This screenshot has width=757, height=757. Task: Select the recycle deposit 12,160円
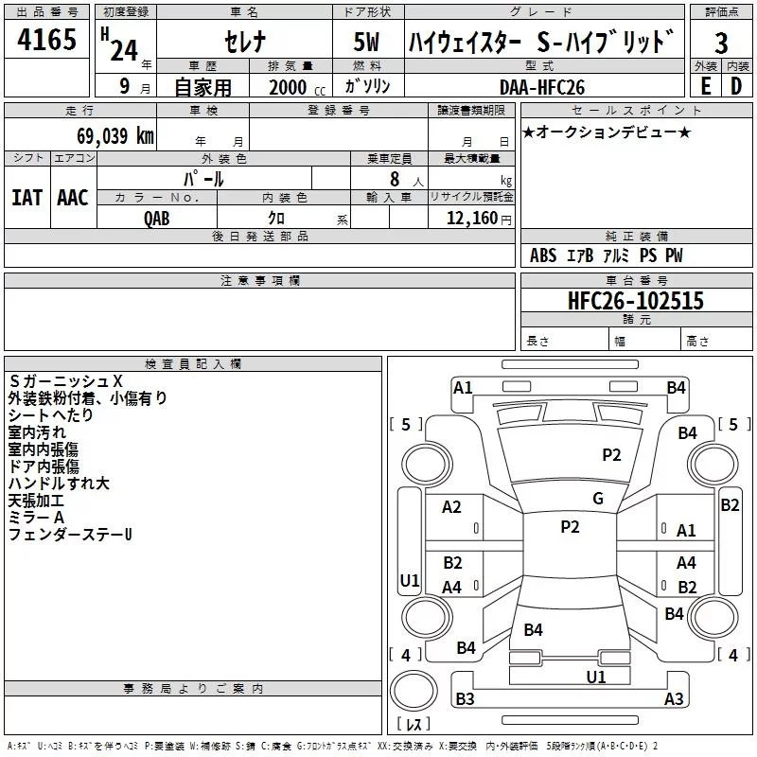pos(479,219)
